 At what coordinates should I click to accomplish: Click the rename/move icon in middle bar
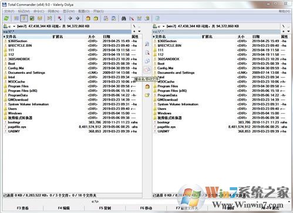147,70
